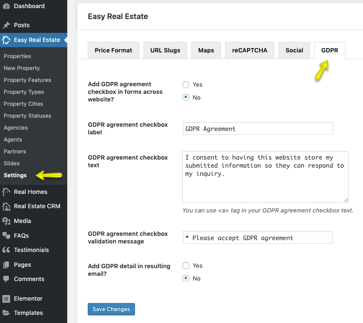Open Agents in the sidebar

click(x=13, y=140)
